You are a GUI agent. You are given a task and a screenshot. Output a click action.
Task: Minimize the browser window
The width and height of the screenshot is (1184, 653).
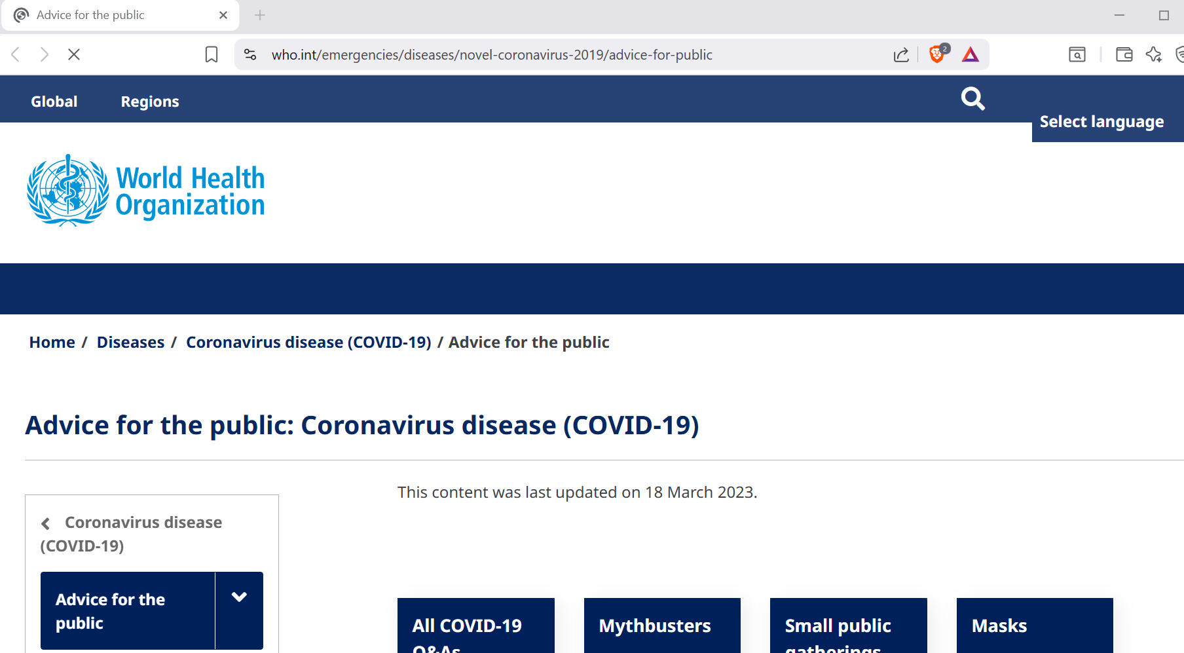pos(1119,15)
